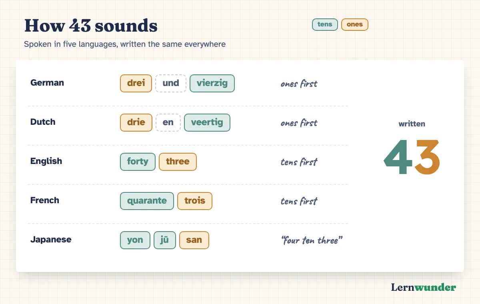Click "ones first" note in Dutch row
This screenshot has width=480, height=304.
point(299,123)
